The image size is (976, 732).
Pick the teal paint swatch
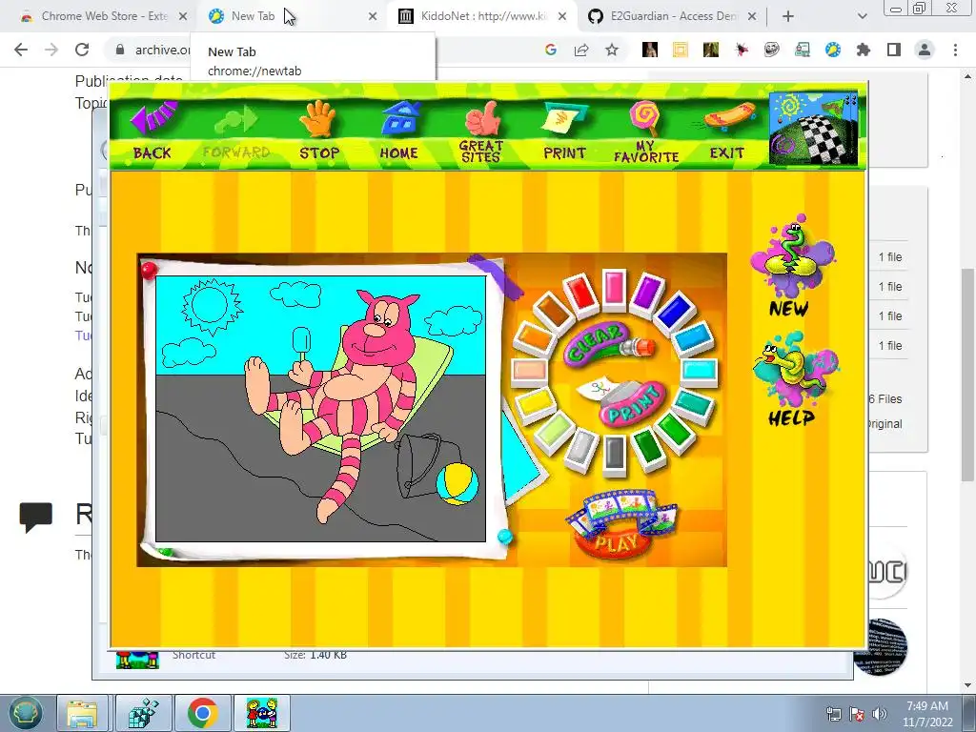coord(692,404)
